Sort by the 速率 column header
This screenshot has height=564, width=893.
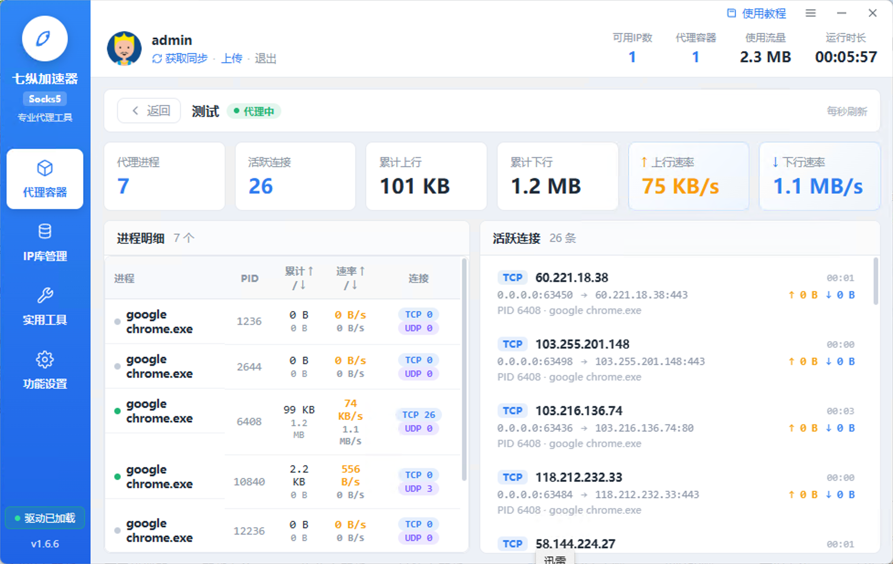tap(350, 278)
